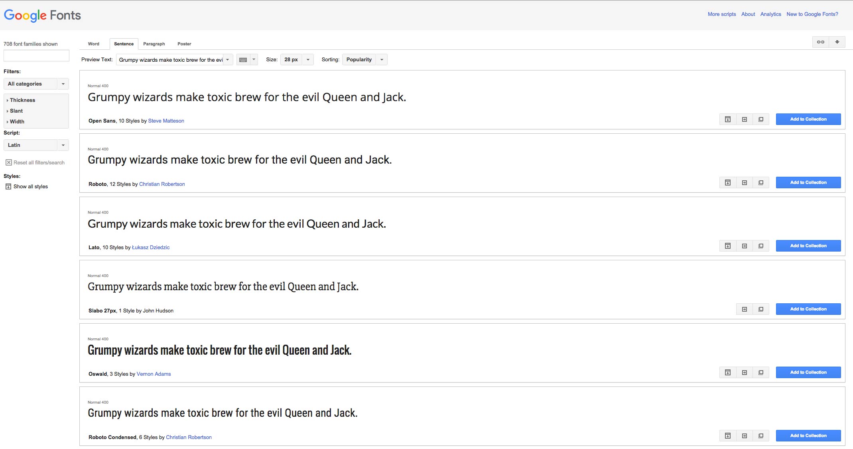Add Roboto Condensed to Collection

pyautogui.click(x=808, y=436)
